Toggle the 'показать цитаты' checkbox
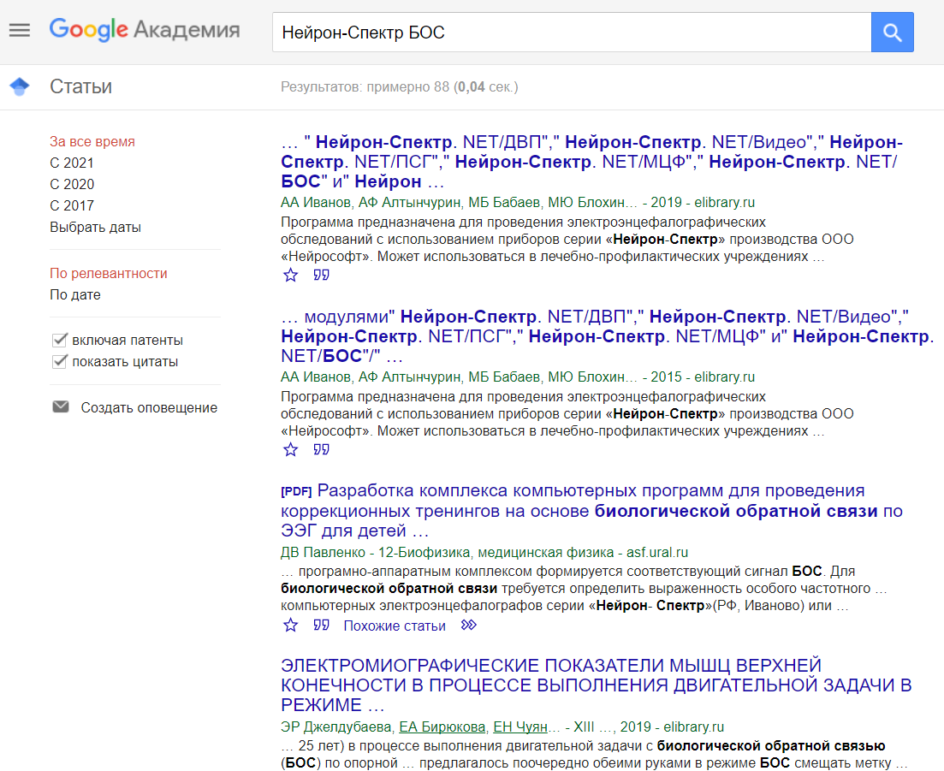This screenshot has height=771, width=944. (x=60, y=362)
